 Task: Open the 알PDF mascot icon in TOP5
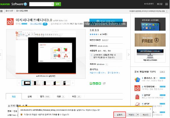(137, 96)
